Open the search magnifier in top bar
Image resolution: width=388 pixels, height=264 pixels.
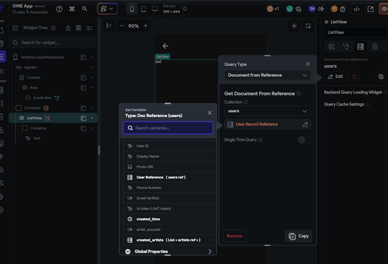tap(85, 9)
